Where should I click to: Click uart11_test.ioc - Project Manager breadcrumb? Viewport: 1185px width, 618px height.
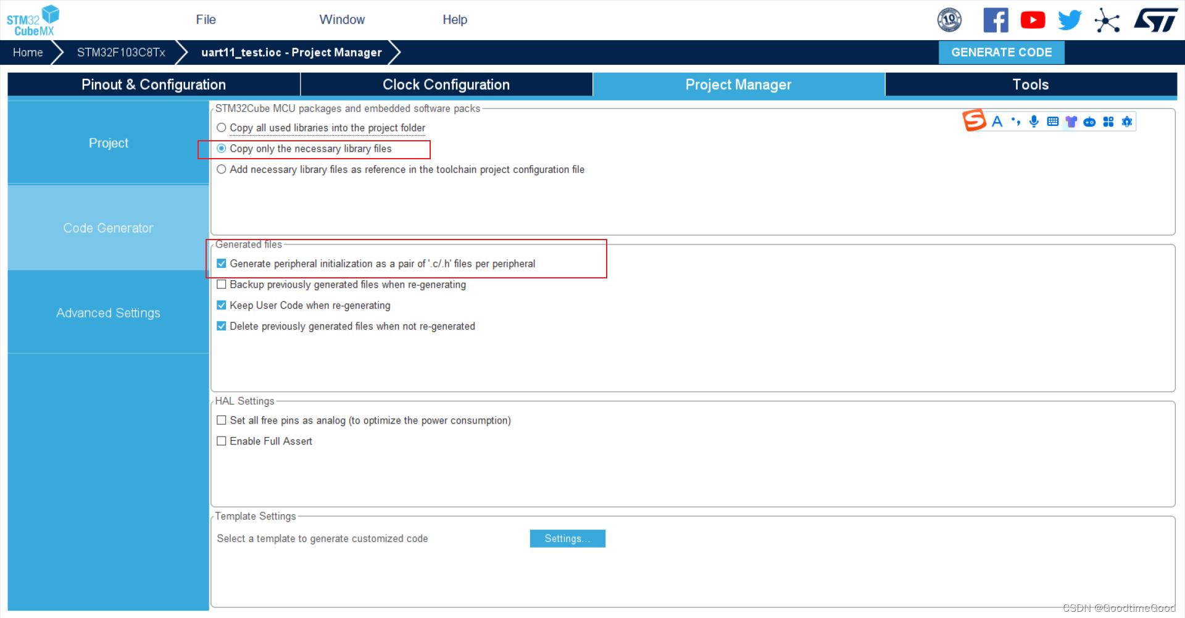click(x=291, y=52)
